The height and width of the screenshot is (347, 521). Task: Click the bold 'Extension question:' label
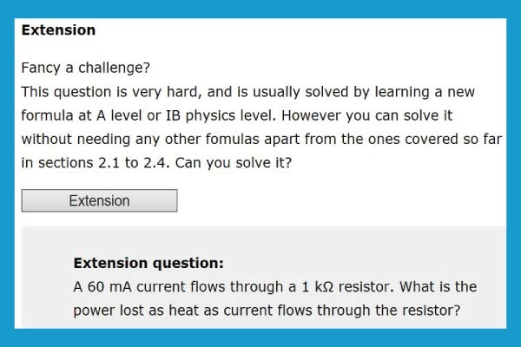[148, 263]
